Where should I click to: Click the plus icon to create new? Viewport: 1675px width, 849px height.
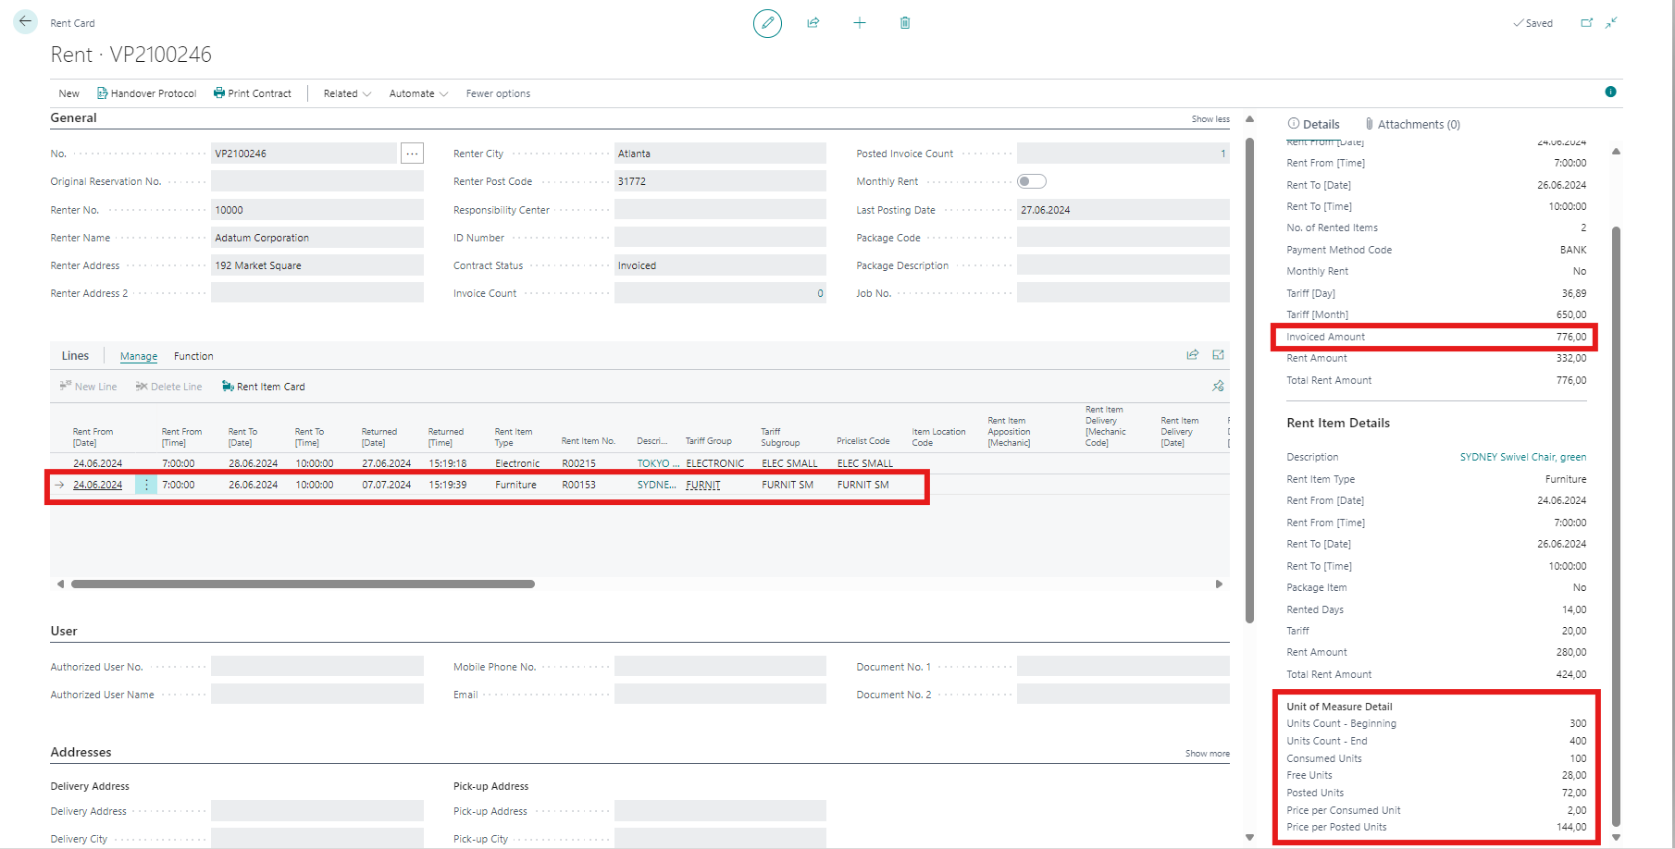(x=860, y=23)
